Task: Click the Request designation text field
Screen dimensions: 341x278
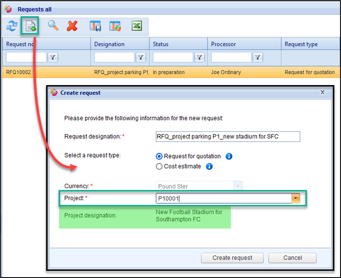Action: click(227, 136)
